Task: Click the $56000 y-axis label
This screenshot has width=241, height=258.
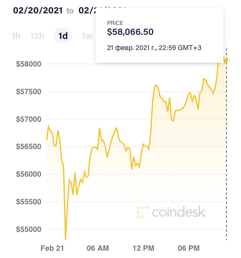Action: pyautogui.click(x=28, y=174)
